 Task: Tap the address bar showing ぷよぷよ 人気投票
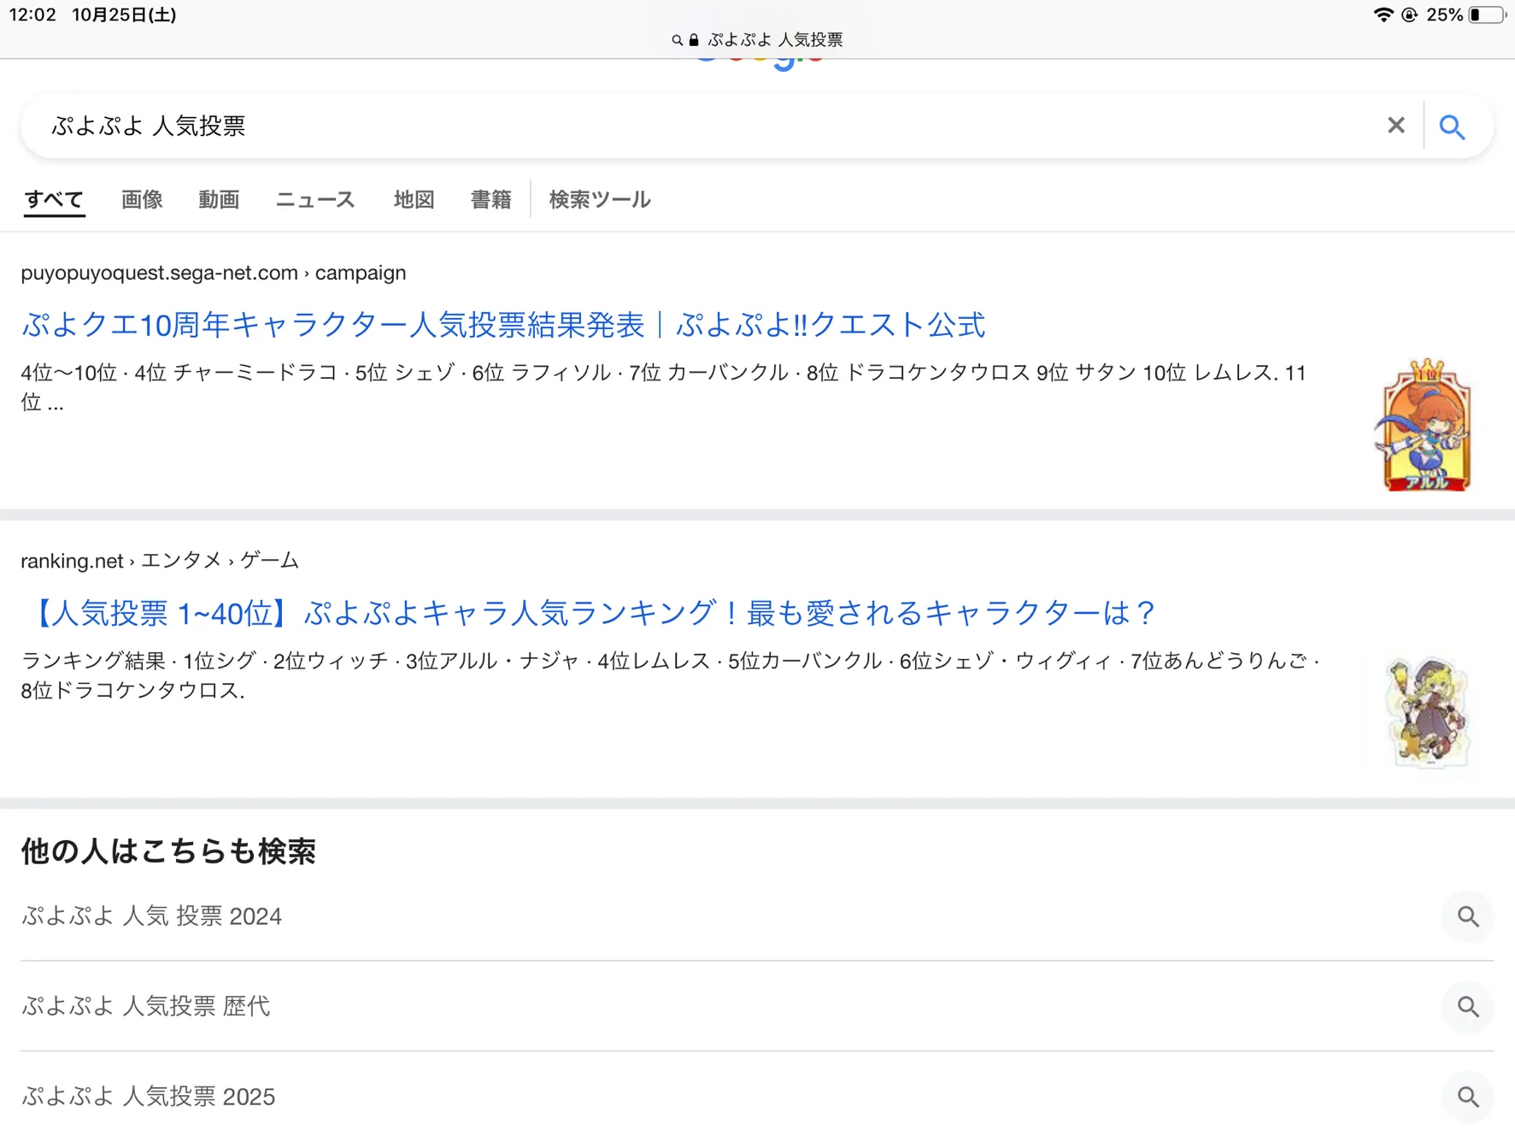click(x=757, y=39)
